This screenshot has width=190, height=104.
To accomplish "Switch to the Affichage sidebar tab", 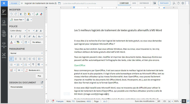I will (x=4, y=45).
